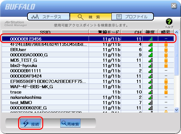Click signal strength icon for trace network

(x=150, y=92)
